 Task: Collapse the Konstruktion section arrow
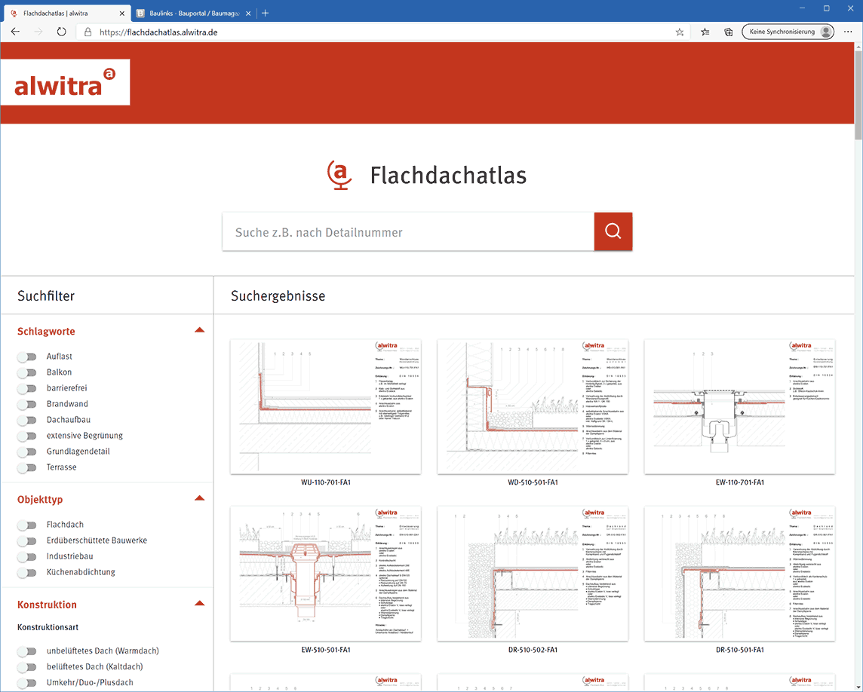(x=200, y=604)
